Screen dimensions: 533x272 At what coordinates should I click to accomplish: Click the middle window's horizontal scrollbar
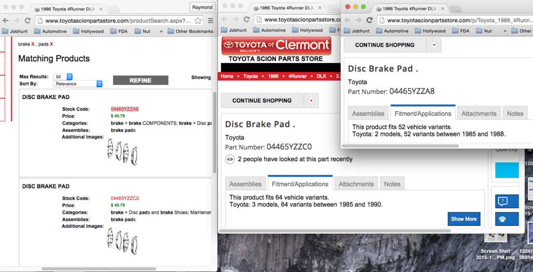(335, 230)
